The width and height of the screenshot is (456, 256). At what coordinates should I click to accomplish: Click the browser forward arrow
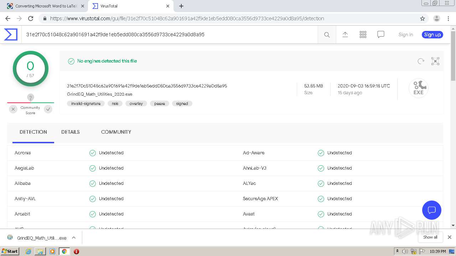19,18
